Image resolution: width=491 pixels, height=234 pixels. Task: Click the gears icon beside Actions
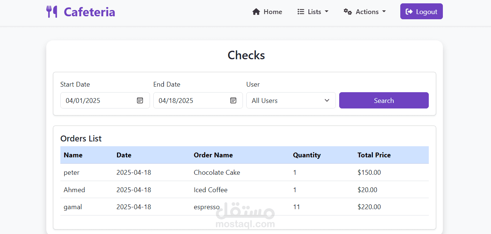pyautogui.click(x=348, y=12)
